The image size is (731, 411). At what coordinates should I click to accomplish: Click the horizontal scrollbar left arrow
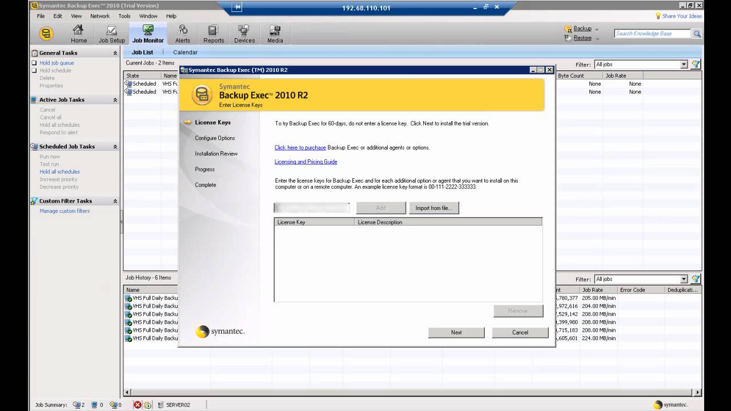127,392
